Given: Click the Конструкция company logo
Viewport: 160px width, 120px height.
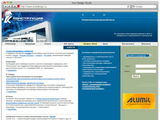Looking at the screenshot, I should pyautogui.click(x=24, y=19).
